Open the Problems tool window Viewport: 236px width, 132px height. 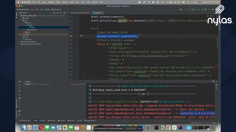(x=52, y=121)
